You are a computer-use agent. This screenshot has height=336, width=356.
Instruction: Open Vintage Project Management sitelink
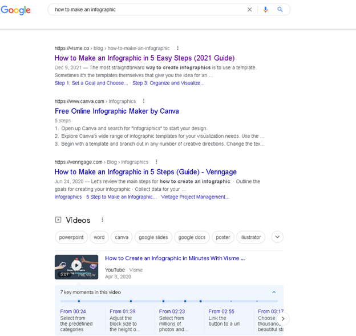tap(195, 197)
